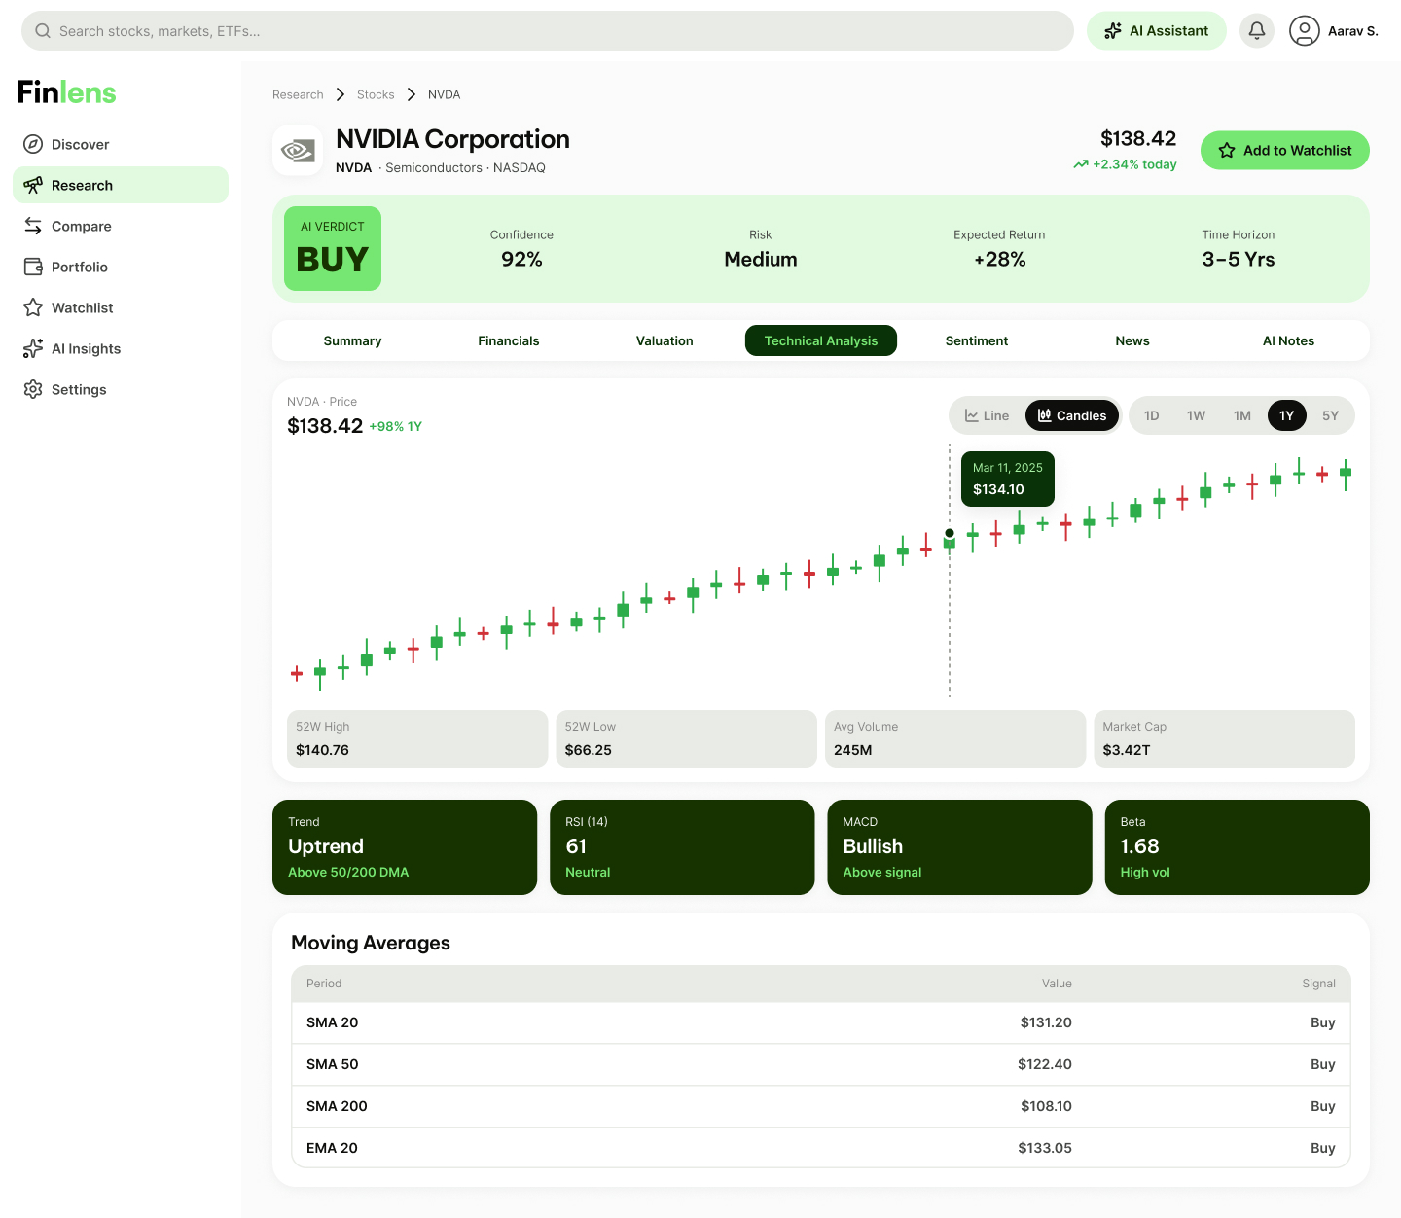Screen dimensions: 1401x1218
Task: Click the line chart icon
Action: pos(972,415)
